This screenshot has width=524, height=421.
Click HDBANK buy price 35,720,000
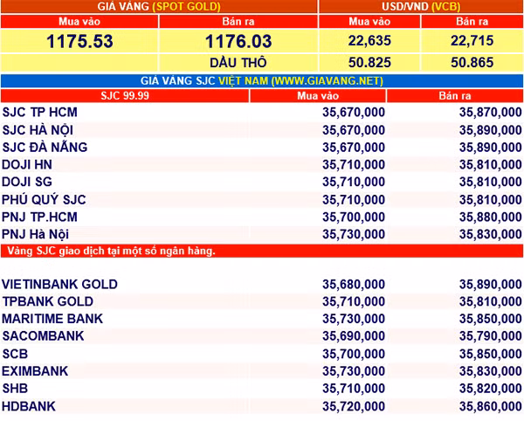coord(354,406)
